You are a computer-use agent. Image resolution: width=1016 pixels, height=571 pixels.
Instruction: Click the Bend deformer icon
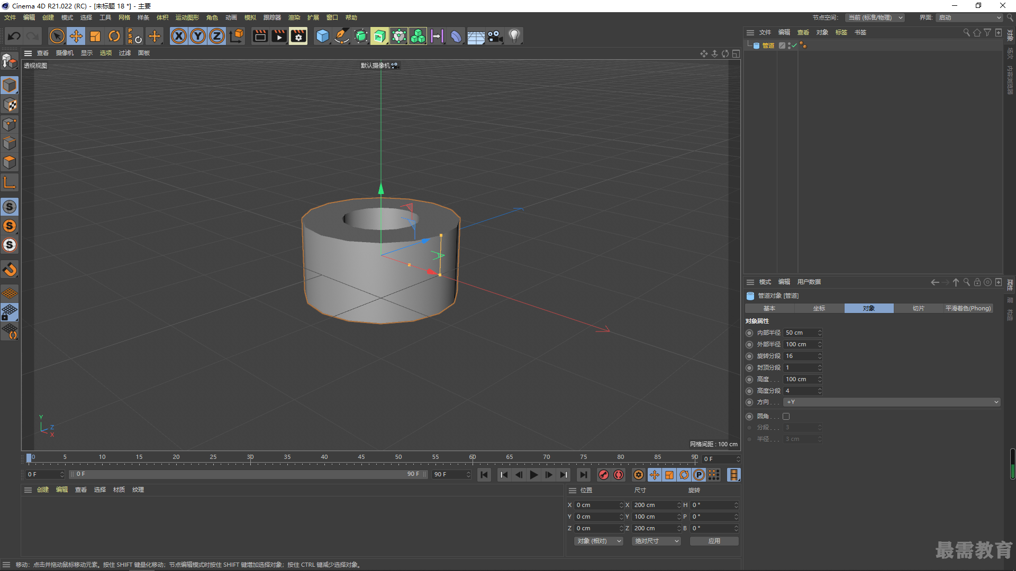[x=456, y=36]
